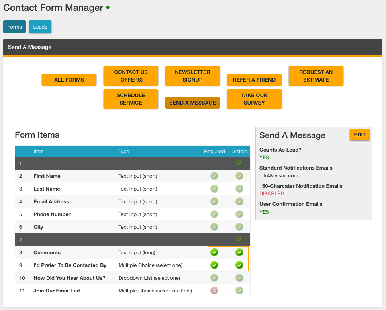Toggle Visible check in row 7 divider
This screenshot has width=386, height=310.
coord(239,240)
